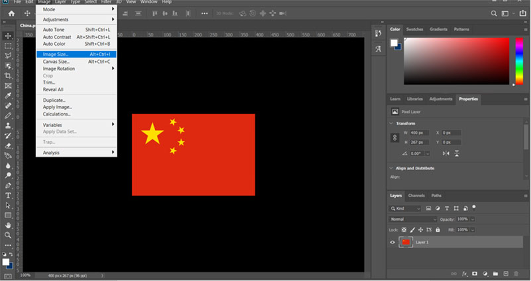Choose Reveal All menu entry

77,90
